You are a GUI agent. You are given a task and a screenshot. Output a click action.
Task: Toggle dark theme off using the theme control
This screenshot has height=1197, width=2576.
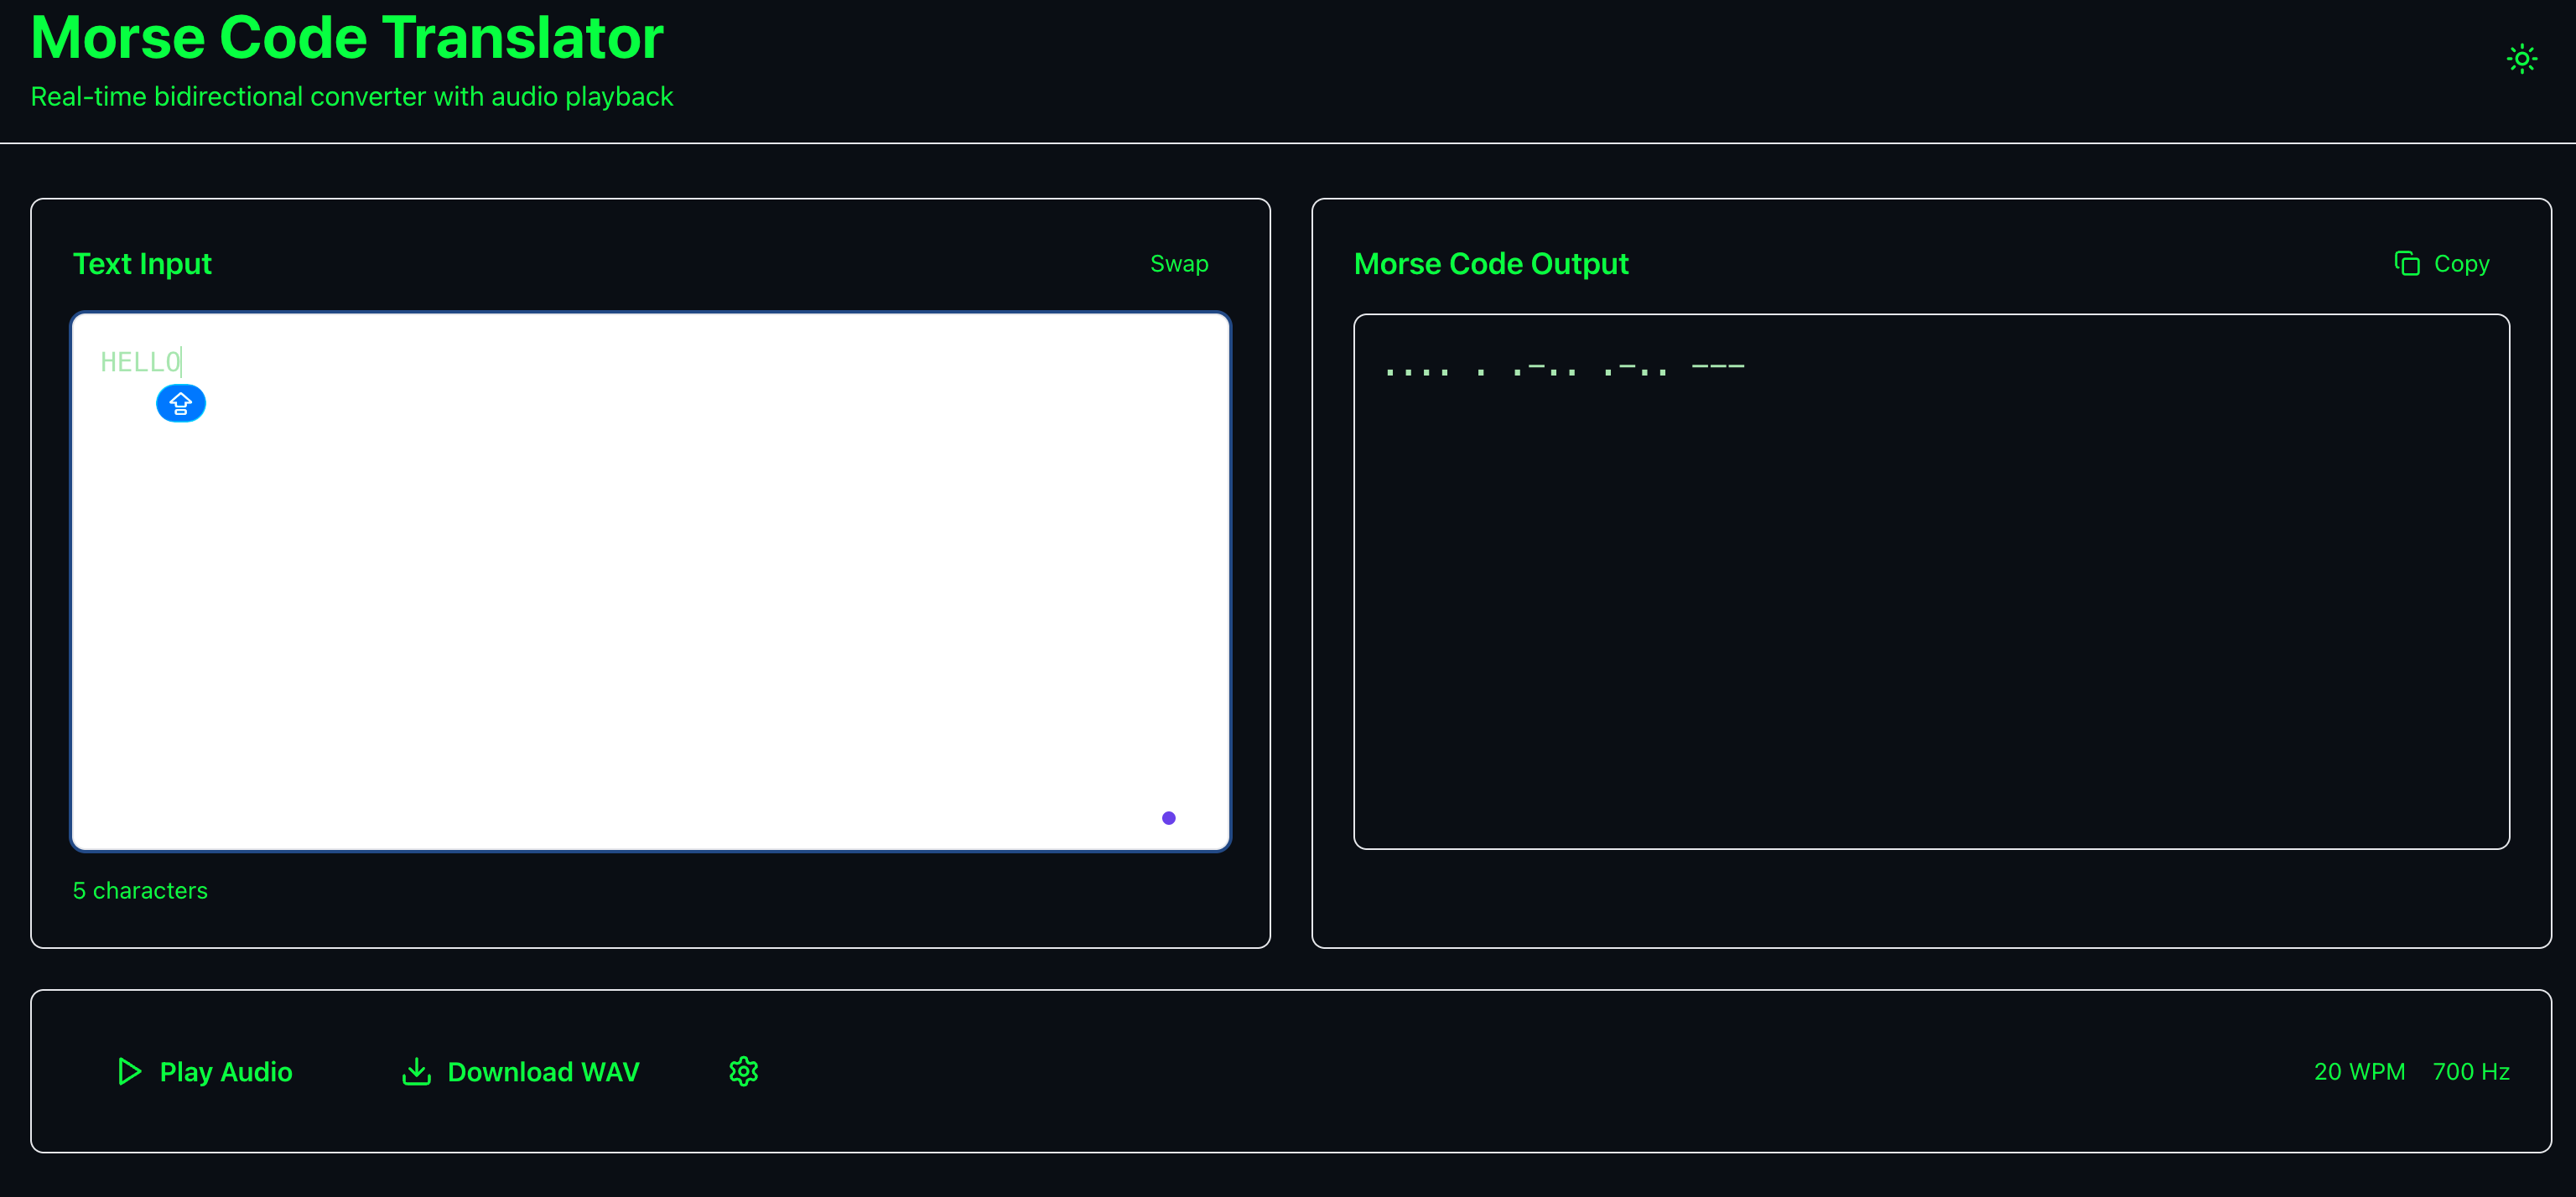[2522, 59]
